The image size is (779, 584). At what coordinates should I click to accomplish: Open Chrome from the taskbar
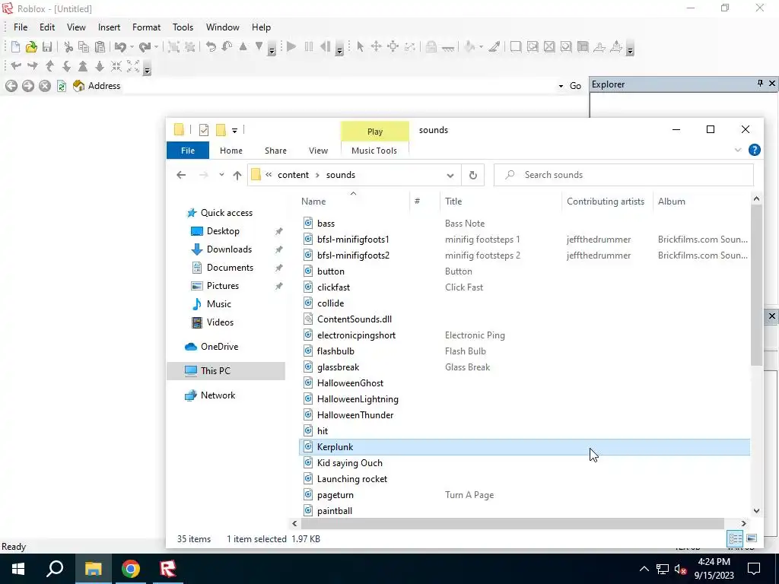131,569
